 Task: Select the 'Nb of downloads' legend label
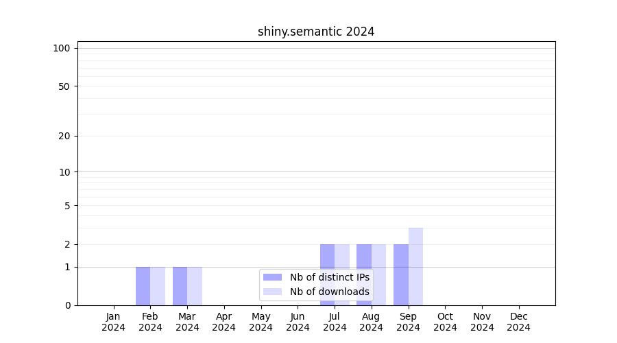329,292
